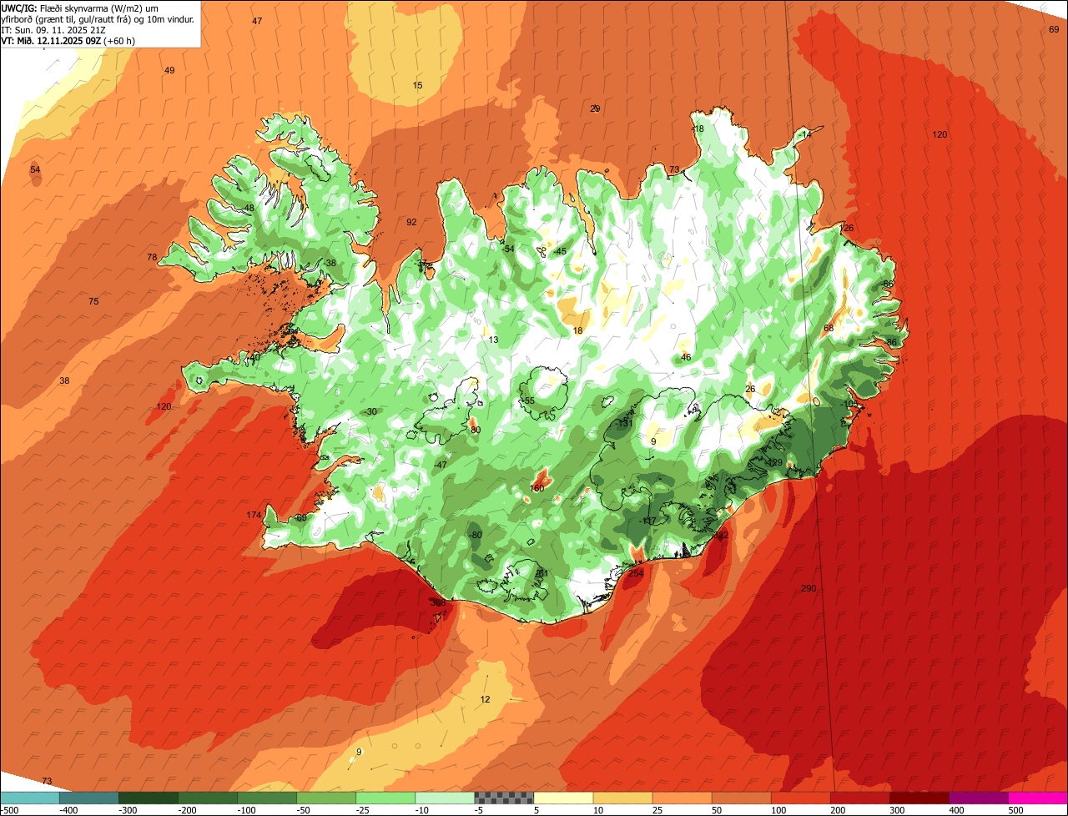Click the map value '174' west of Reykjanes
This screenshot has height=816, width=1068.
254,515
